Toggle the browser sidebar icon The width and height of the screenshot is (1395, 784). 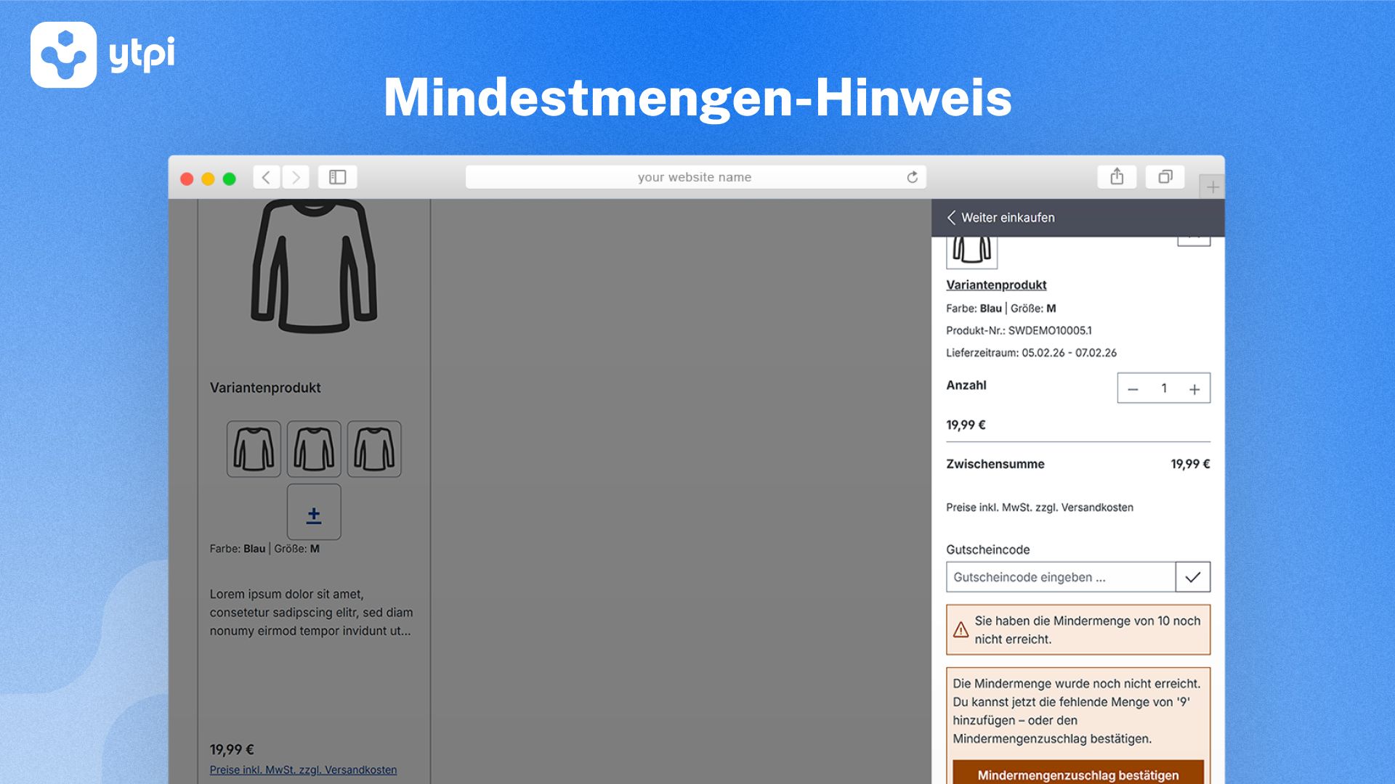click(x=337, y=177)
